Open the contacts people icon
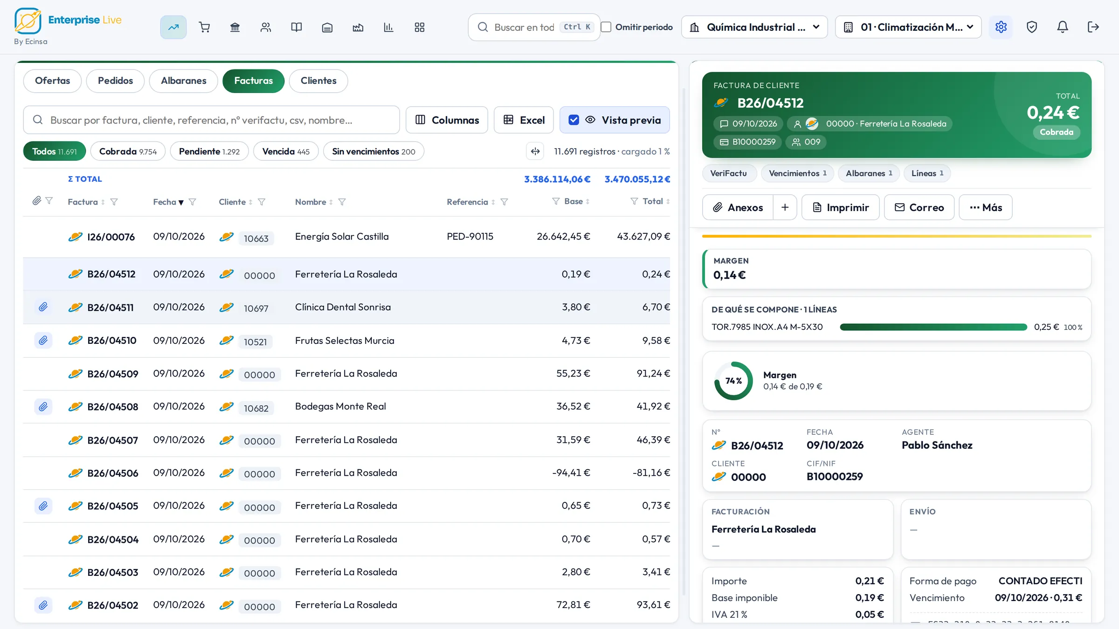This screenshot has height=629, width=1119. pos(266,27)
